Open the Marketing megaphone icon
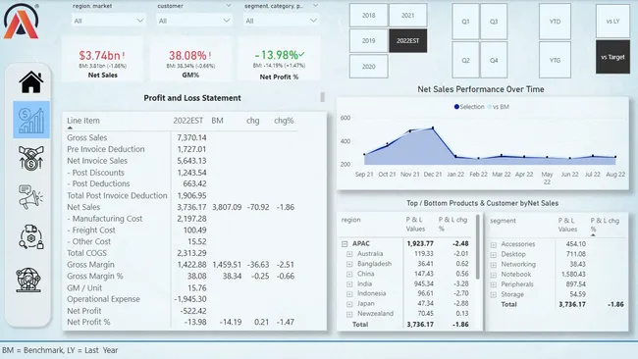 tap(31, 197)
